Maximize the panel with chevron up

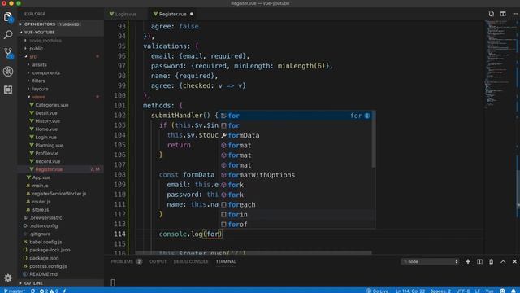(503, 262)
